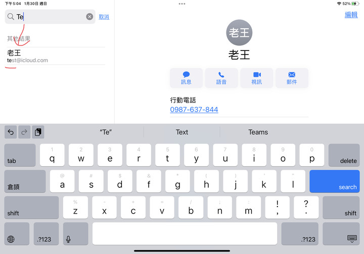Tap the g key
This screenshot has height=254, width=364.
tap(177, 181)
